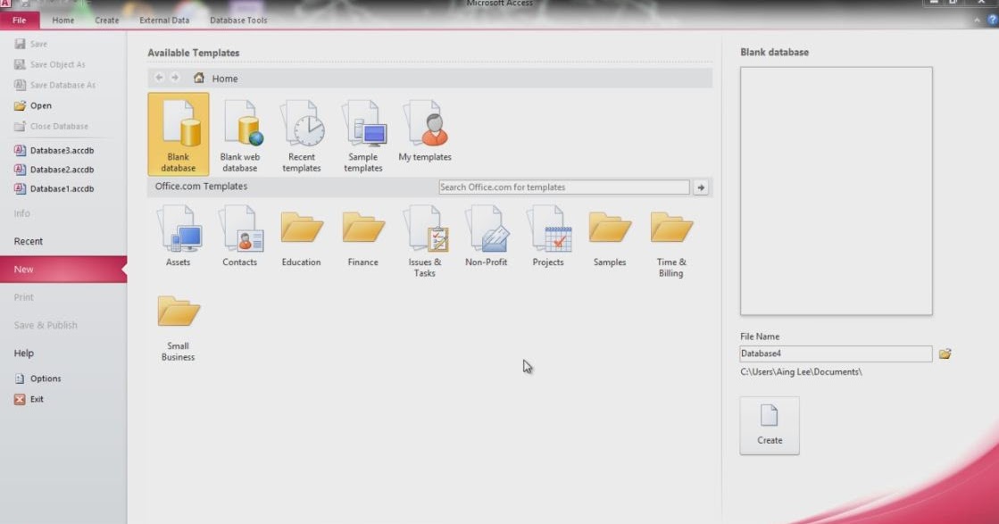Screen dimensions: 999x524
Task: Select the Issues & Tasks template
Action: coord(424,235)
